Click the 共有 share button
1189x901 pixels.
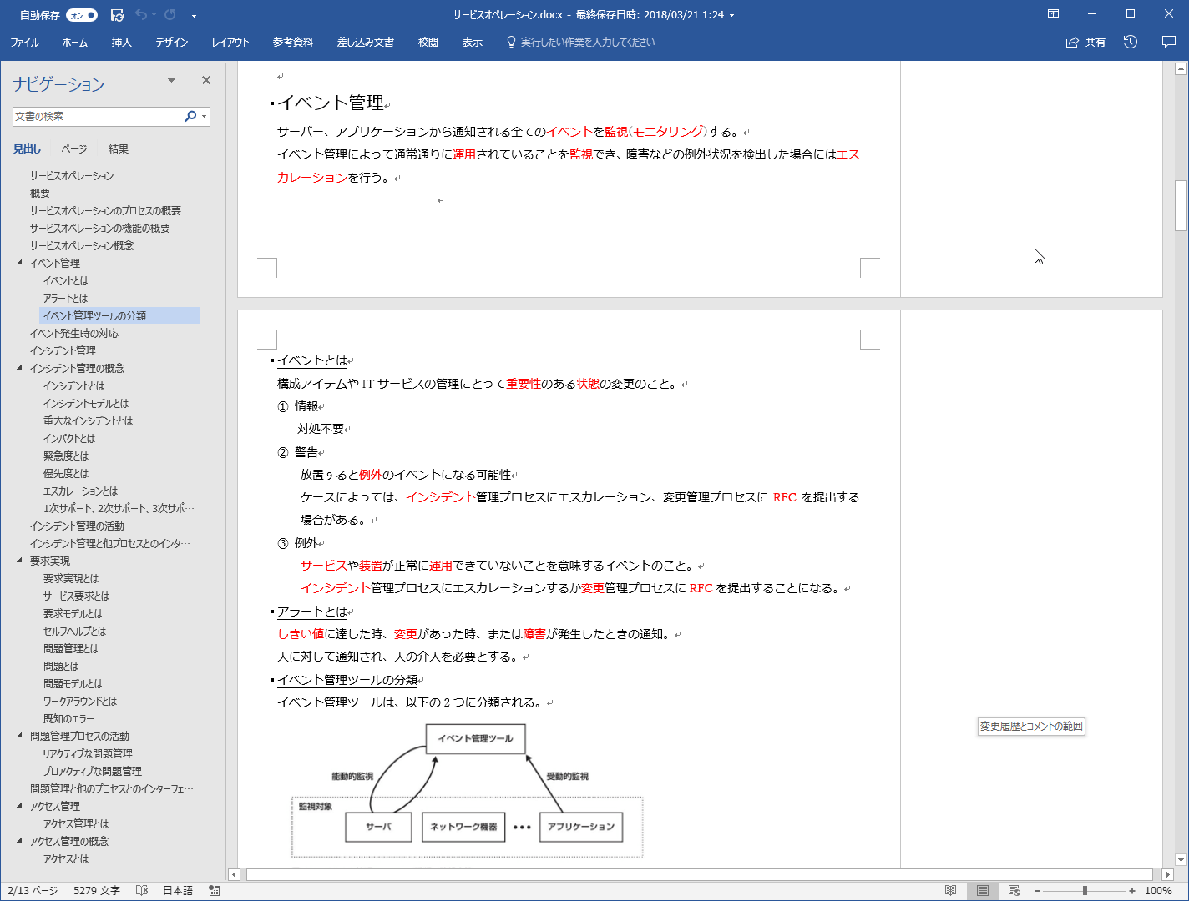pos(1085,42)
